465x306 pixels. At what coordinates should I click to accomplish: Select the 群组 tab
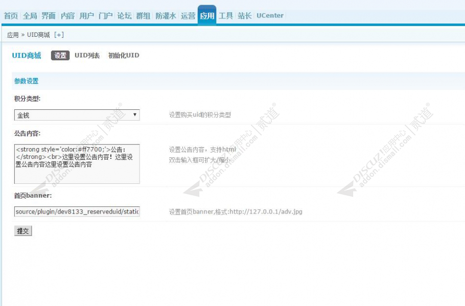pos(143,16)
